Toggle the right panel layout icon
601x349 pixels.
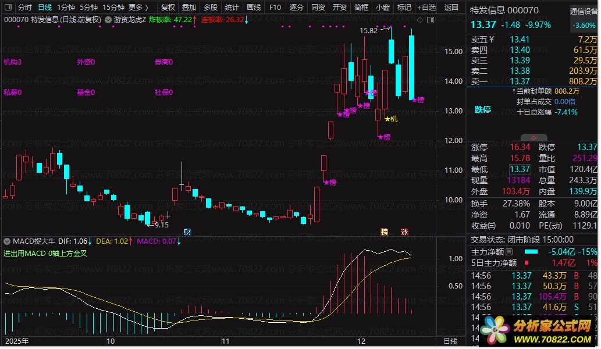pyautogui.click(x=431, y=20)
